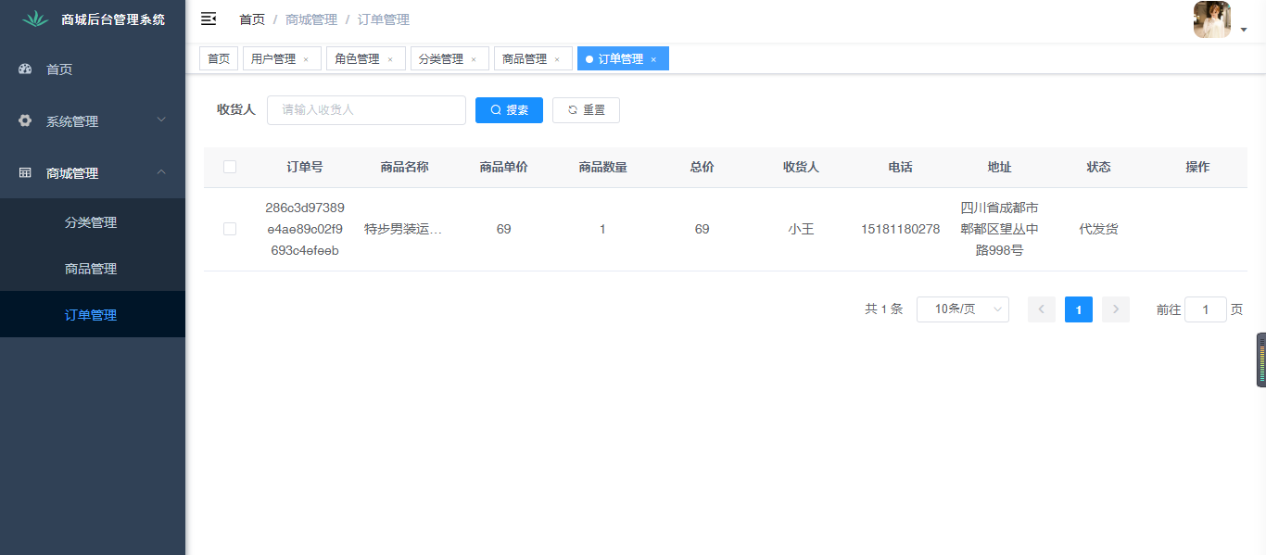Open the user avatar in top right

(1211, 19)
